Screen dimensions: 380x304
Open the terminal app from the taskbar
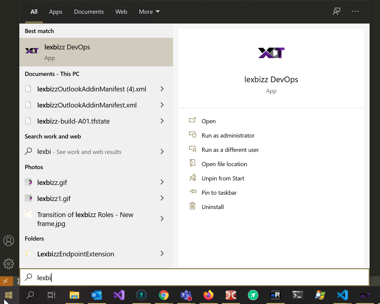coord(298,295)
